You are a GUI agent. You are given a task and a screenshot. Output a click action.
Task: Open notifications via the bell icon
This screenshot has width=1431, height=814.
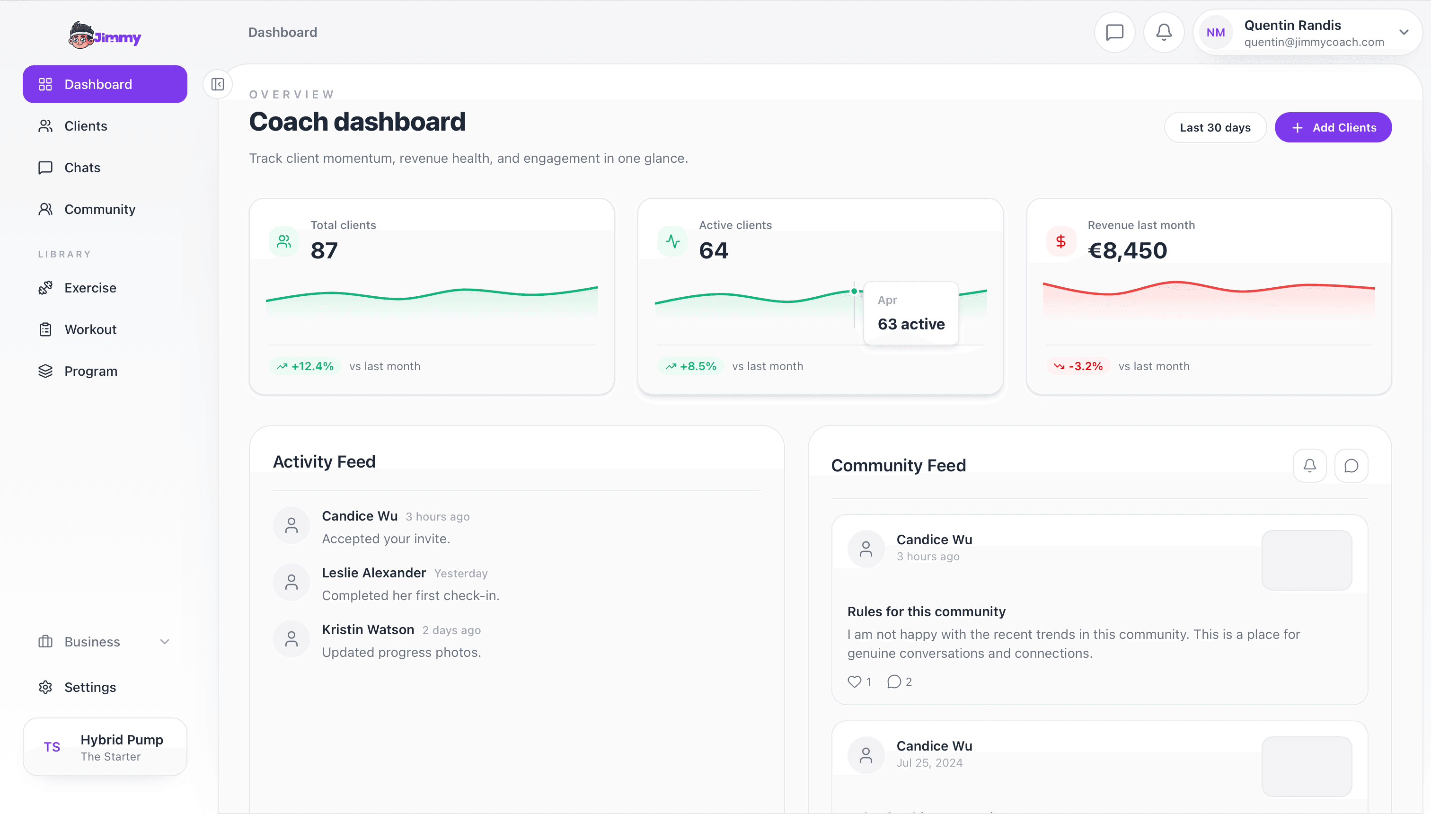tap(1163, 32)
